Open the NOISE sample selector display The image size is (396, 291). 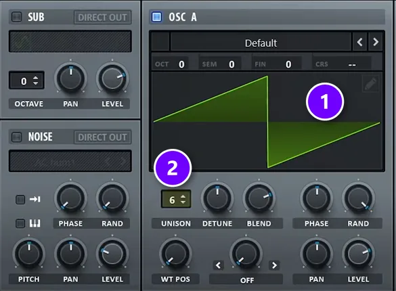click(70, 161)
